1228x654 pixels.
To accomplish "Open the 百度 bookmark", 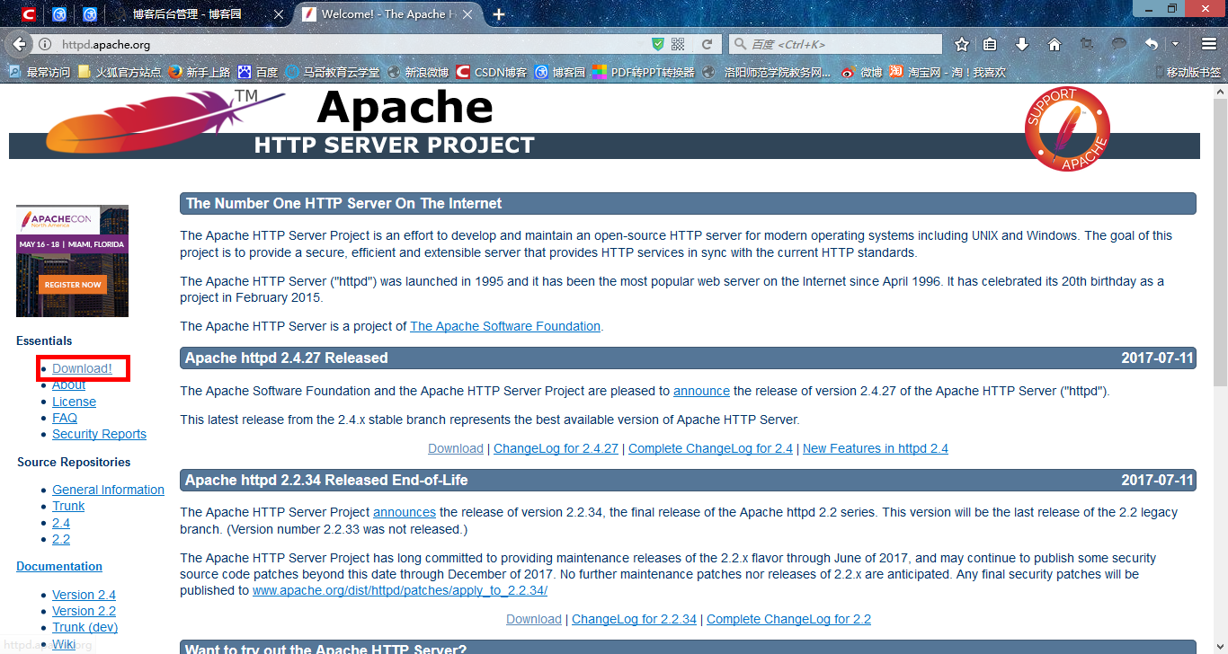I will (258, 72).
